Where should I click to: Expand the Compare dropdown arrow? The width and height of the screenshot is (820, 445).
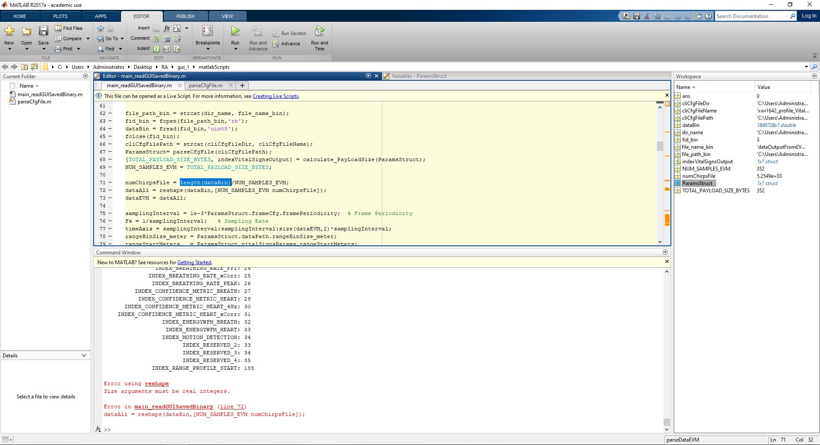click(88, 38)
